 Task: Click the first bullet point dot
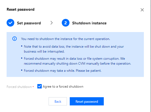[x=22, y=46]
